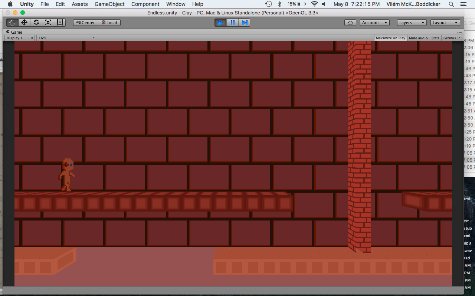
Task: Toggle pivot mode Center button
Action: [85, 23]
